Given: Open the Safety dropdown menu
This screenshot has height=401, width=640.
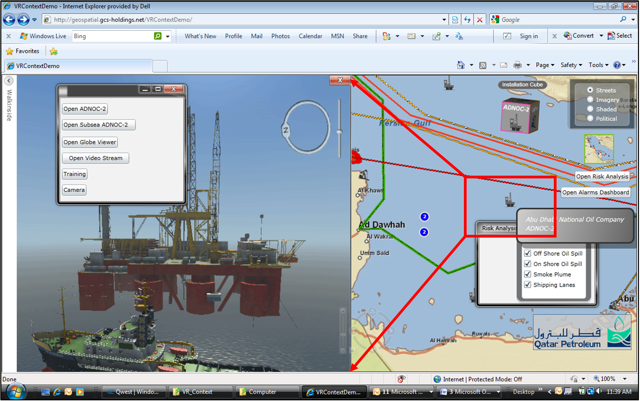Looking at the screenshot, I should [x=571, y=65].
